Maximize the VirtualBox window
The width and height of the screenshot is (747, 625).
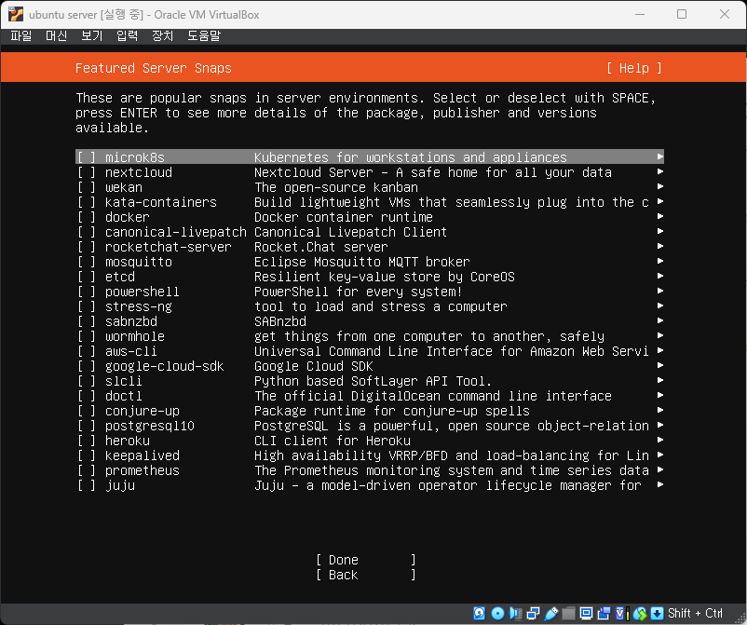pos(682,14)
